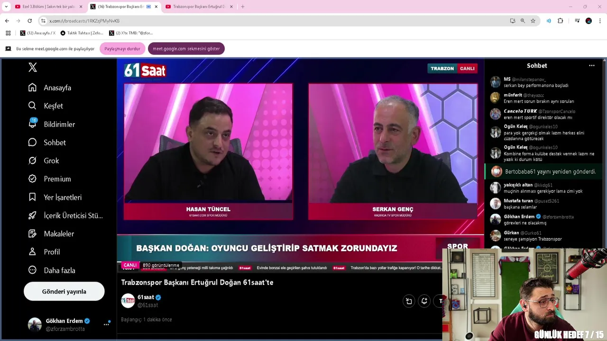Click 61saat profile avatar below video
This screenshot has height=341, width=607.
point(128,301)
